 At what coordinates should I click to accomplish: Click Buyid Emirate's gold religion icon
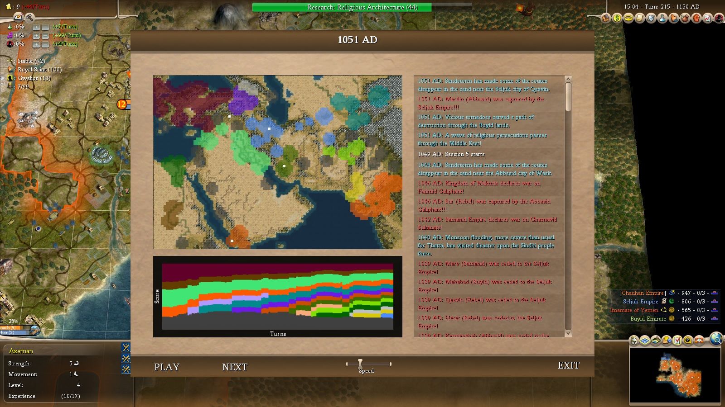(x=672, y=318)
